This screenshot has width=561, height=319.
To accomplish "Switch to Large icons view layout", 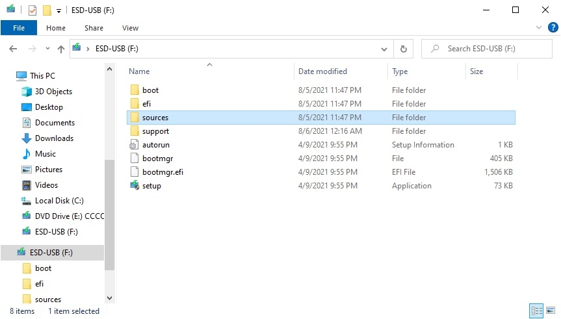I will coord(551,311).
